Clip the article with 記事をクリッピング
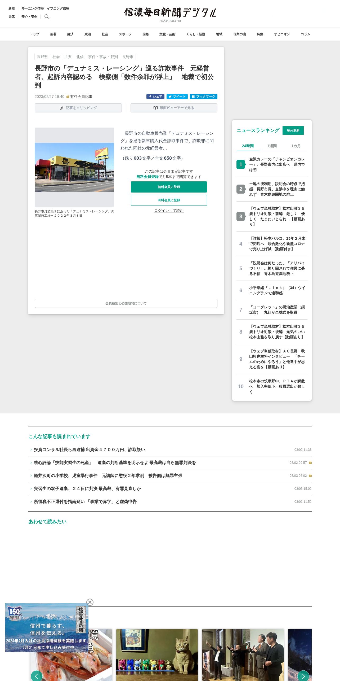The height and width of the screenshot is (681, 340). click(78, 108)
